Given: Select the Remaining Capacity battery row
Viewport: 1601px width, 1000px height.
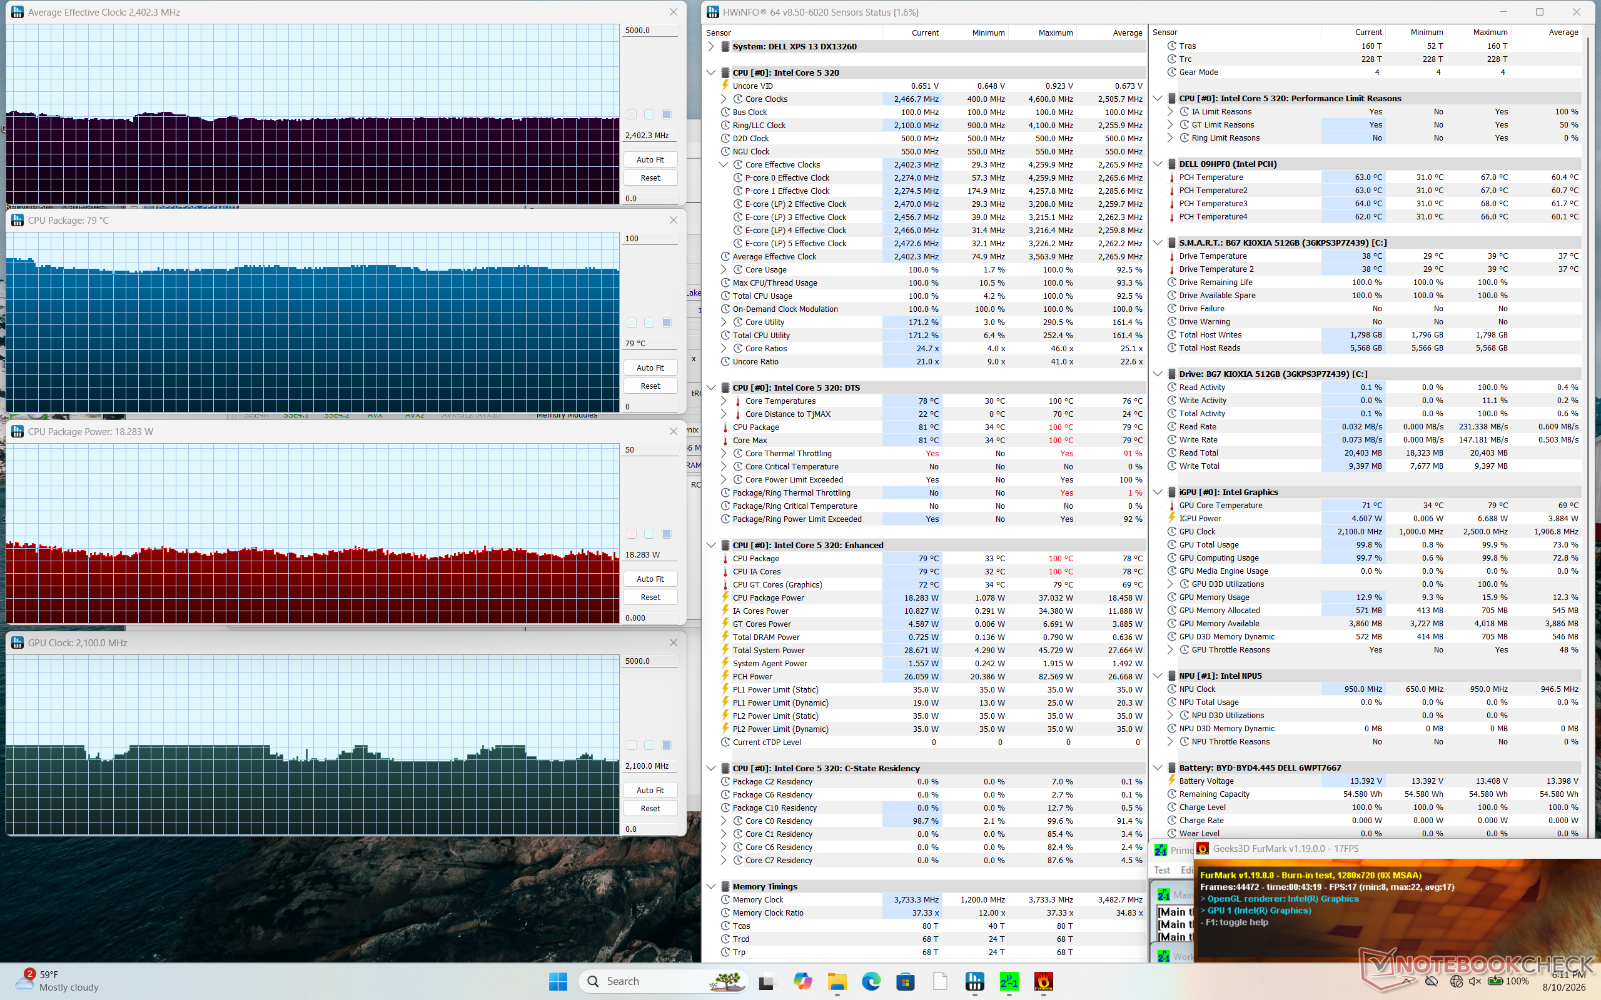Looking at the screenshot, I should coord(1373,794).
